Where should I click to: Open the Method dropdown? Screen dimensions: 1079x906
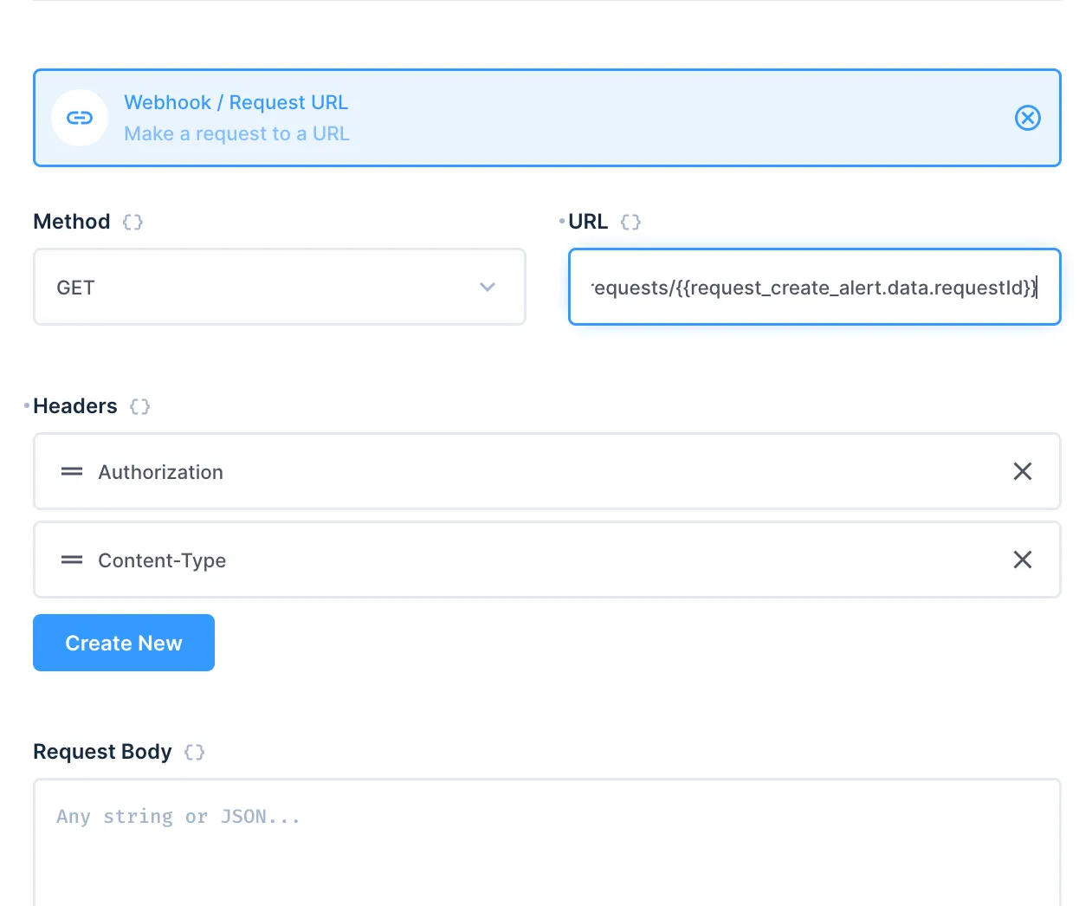[279, 287]
